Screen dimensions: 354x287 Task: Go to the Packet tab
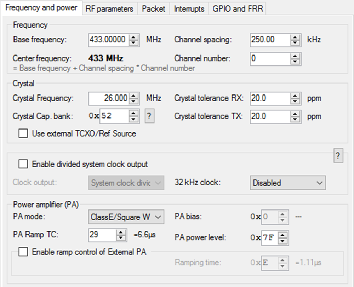click(154, 9)
